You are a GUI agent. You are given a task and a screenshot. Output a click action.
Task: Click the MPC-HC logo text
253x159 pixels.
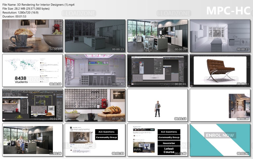tap(228, 11)
